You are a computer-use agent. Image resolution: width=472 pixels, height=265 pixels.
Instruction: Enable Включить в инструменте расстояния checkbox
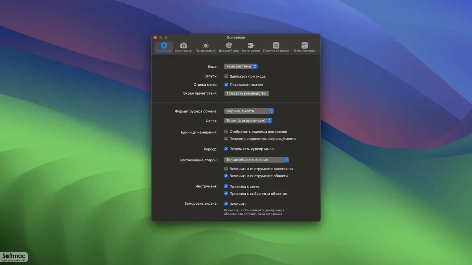pyautogui.click(x=226, y=169)
